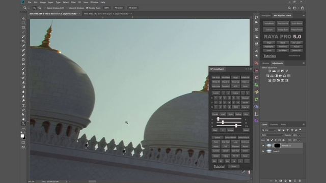Select the Zoom tool in the toolbar

[x=23, y=124]
